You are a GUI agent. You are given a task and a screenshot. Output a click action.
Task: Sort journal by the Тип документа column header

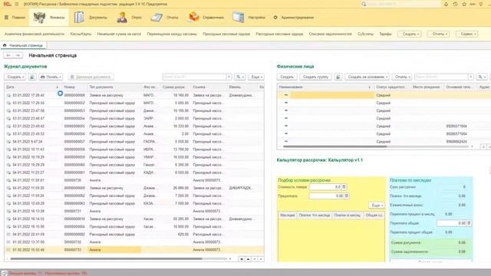tap(114, 87)
